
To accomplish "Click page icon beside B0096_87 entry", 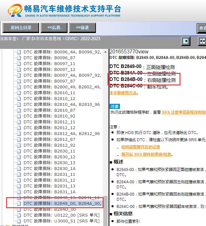I will [19, 58].
